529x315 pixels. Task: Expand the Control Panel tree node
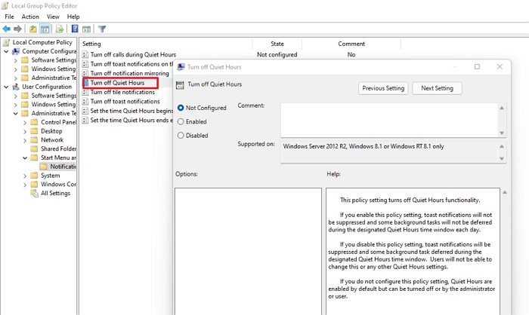coord(25,123)
